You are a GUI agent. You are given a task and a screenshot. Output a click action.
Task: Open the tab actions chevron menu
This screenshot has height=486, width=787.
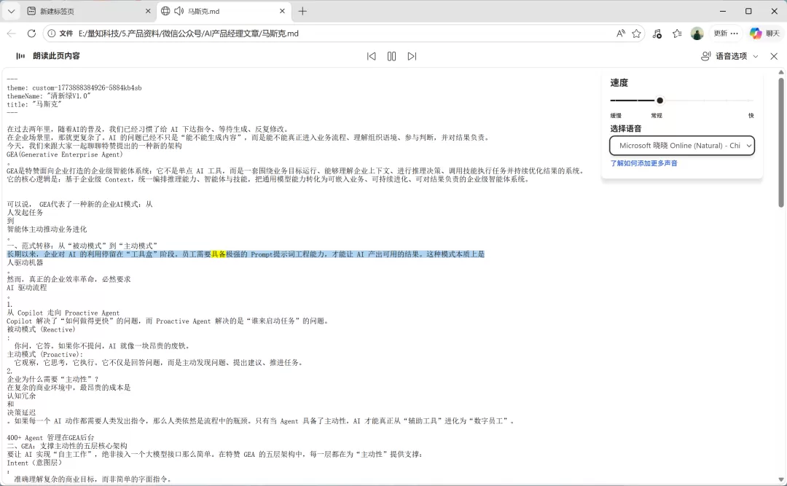(x=11, y=11)
